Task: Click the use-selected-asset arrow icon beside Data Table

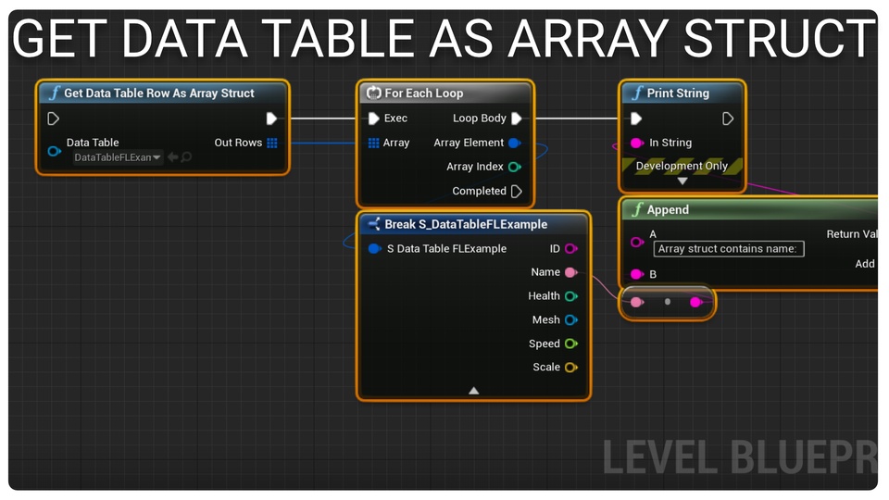Action: click(x=173, y=157)
